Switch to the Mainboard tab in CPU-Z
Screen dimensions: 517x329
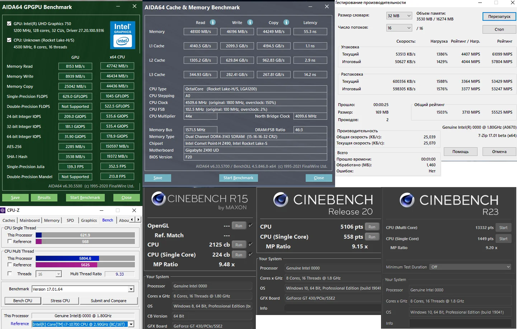click(29, 220)
